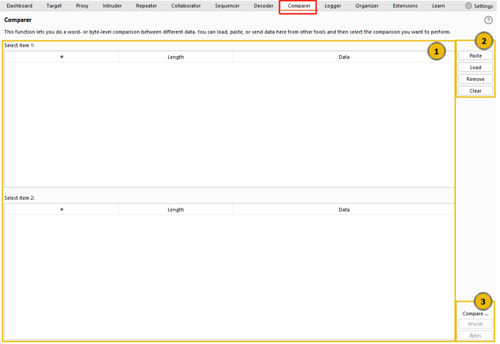Open the Proxy tab
The width and height of the screenshot is (500, 344).
coord(82,6)
